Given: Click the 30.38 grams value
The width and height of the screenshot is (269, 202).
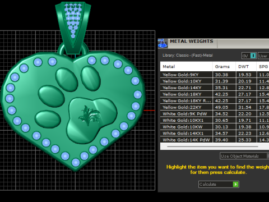Looking at the screenshot, I should tap(221, 75).
